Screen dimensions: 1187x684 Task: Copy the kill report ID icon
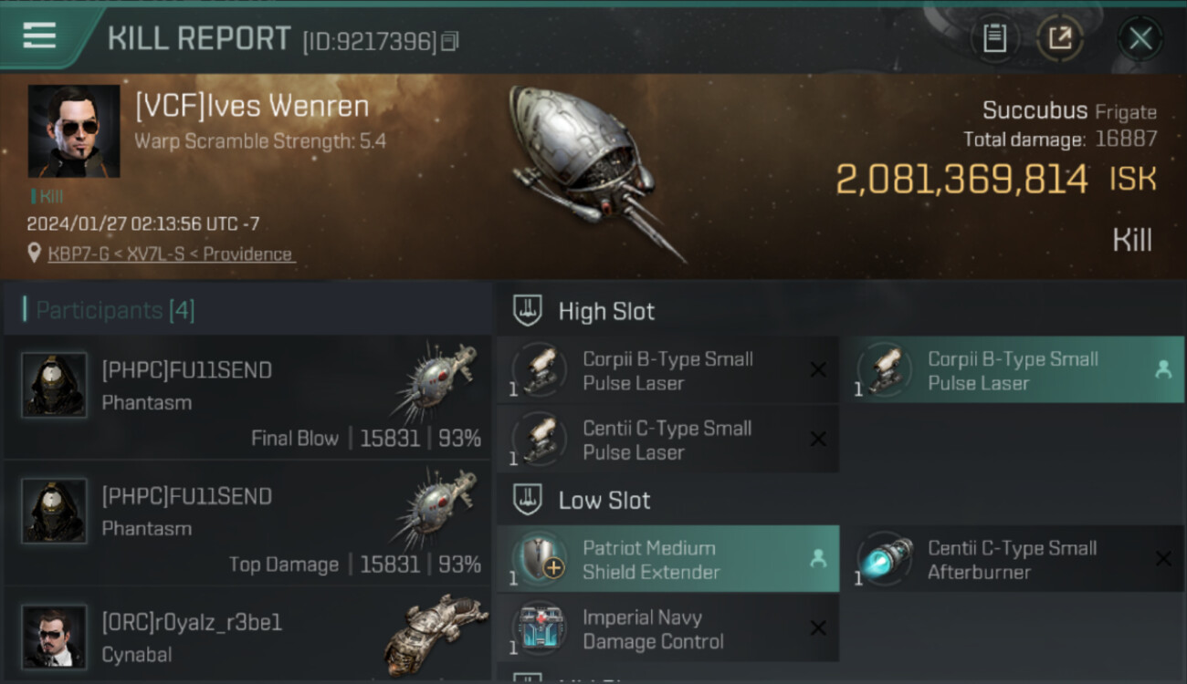point(449,41)
